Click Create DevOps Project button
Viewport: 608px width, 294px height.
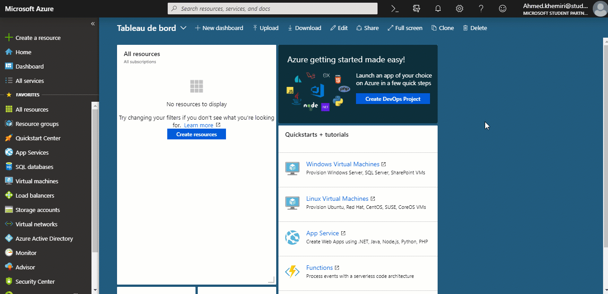pyautogui.click(x=393, y=99)
